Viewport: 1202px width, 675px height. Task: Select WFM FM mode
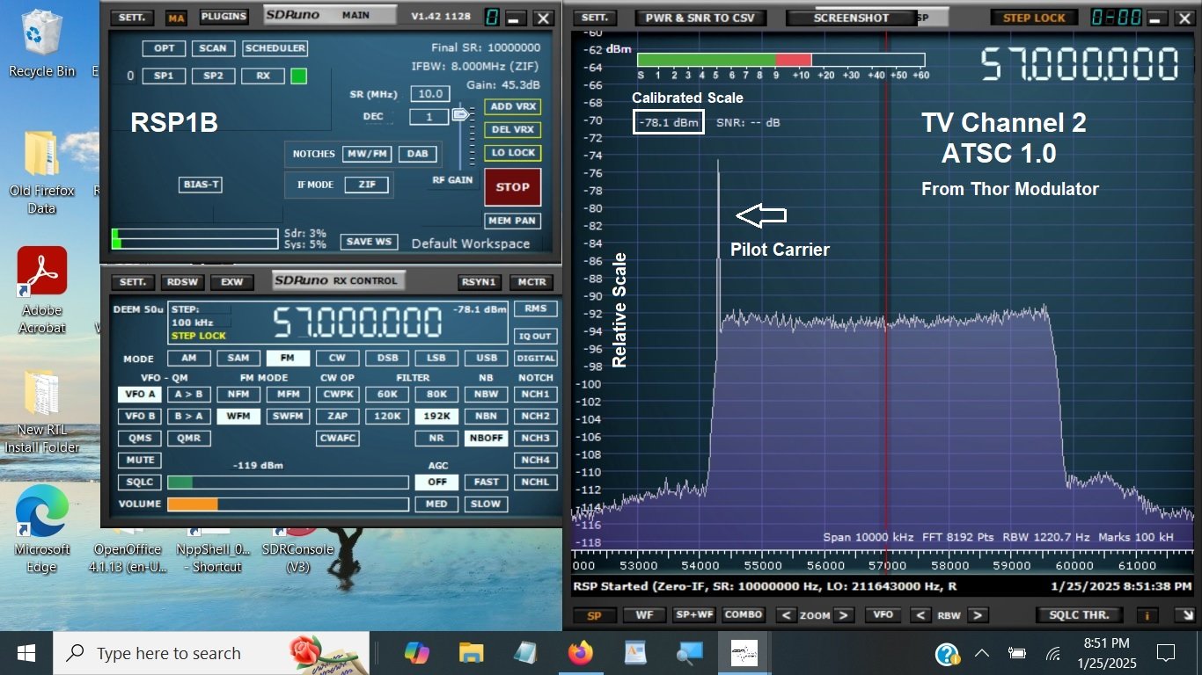(238, 416)
